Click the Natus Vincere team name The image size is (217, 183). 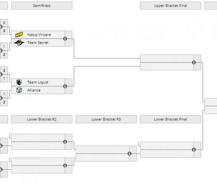tap(39, 35)
